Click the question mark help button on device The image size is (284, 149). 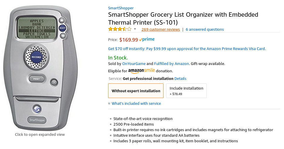[x=53, y=82]
